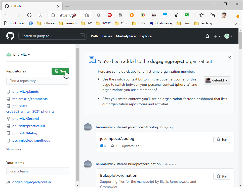This screenshot has height=188, width=243.
Task: Dismiss the dogagingproject organization notice
Action: point(229,57)
